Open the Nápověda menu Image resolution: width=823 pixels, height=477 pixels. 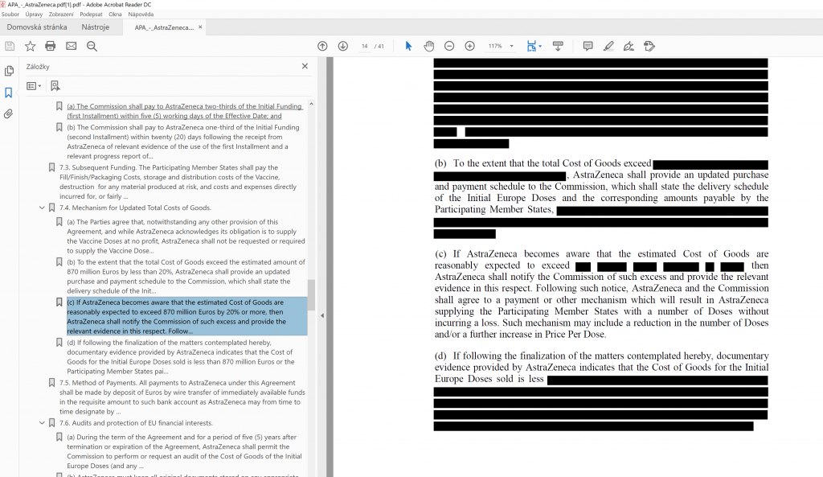[x=141, y=14]
